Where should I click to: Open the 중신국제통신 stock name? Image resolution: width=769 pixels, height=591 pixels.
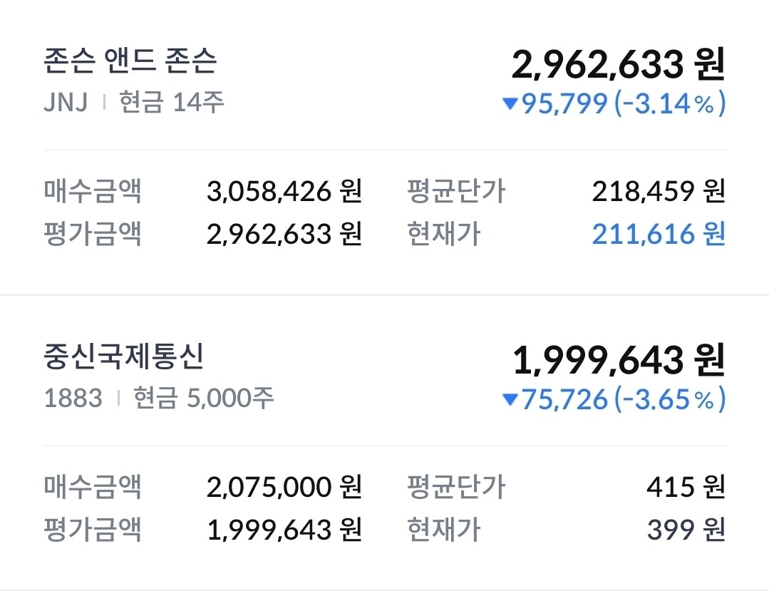click(x=123, y=358)
